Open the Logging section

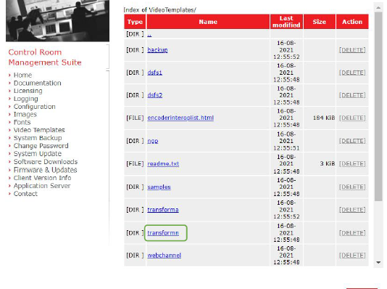(x=25, y=99)
